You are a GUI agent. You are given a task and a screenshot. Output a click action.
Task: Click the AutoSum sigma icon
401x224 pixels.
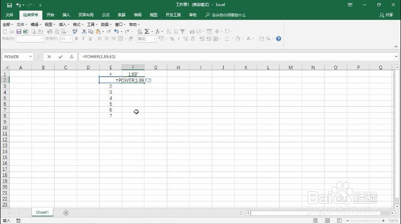147,31
